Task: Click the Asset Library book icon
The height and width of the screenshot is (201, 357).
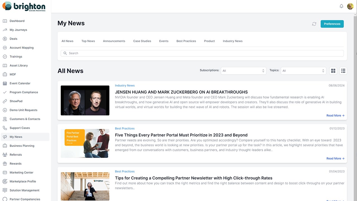Action: 5,66
